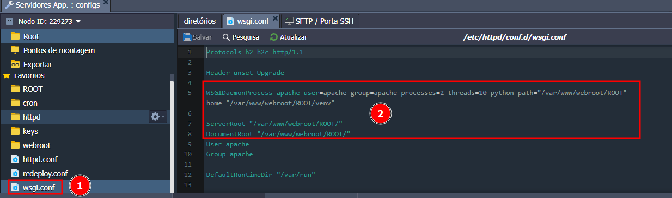This screenshot has height=198, width=672.
Task: Click the SFTP terminal icon tab
Action: (x=289, y=22)
